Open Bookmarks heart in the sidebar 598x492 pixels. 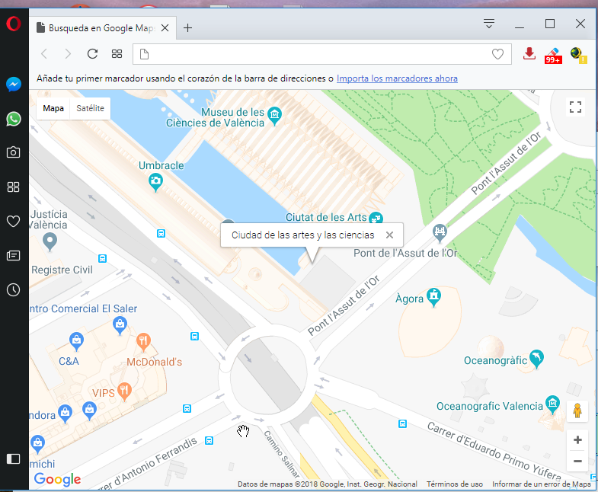[14, 221]
